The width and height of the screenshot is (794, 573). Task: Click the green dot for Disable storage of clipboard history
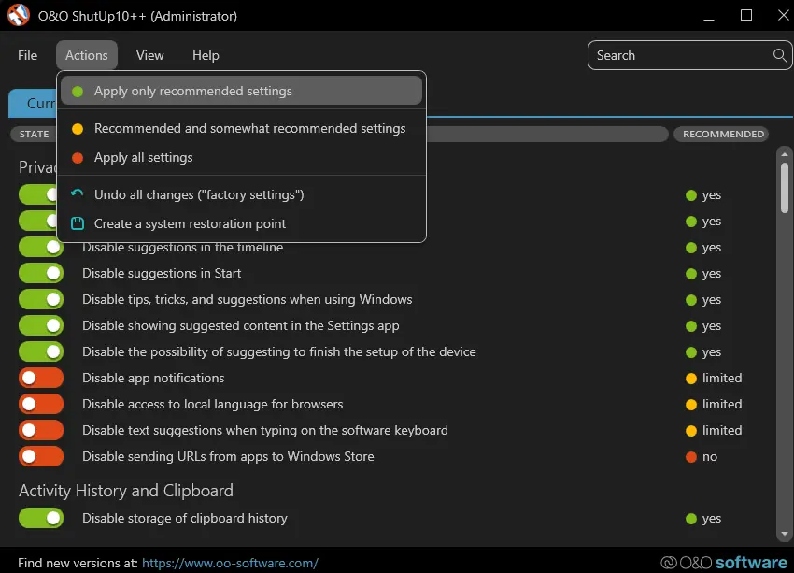[x=690, y=519]
